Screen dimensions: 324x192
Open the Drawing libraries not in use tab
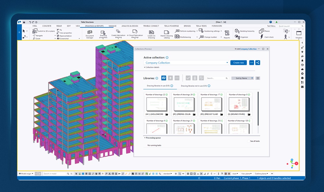point(194,86)
